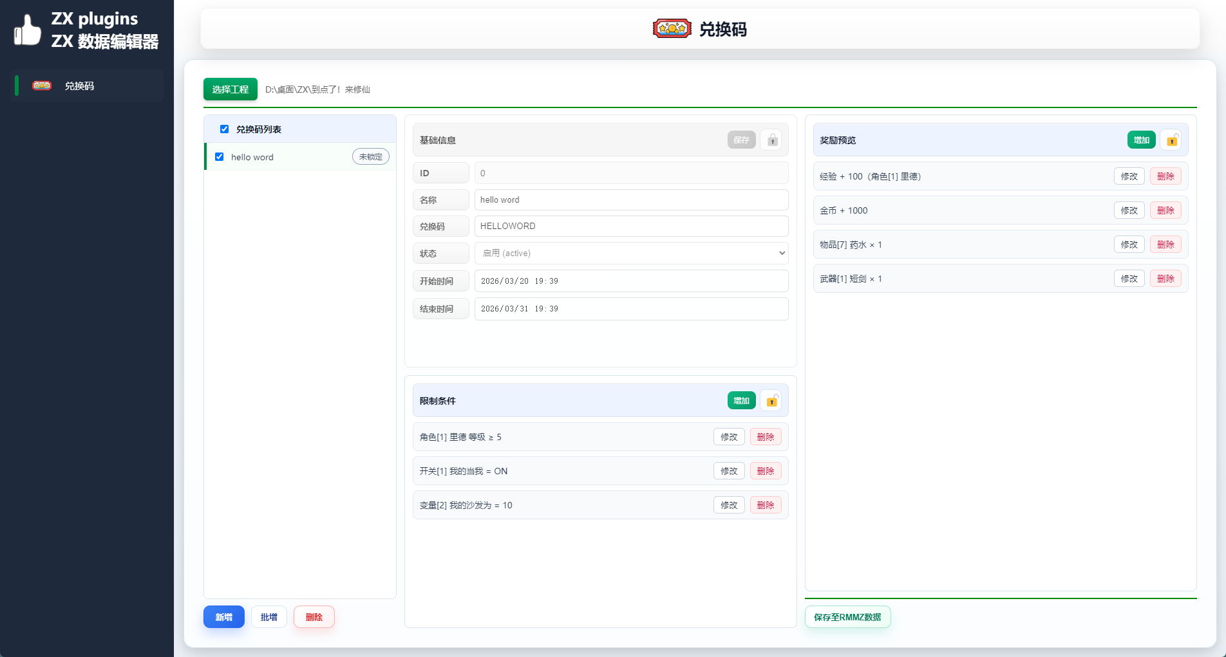Image resolution: width=1226 pixels, height=657 pixels.
Task: Click 删除 for 经验 + 100 reward
Action: (1165, 176)
